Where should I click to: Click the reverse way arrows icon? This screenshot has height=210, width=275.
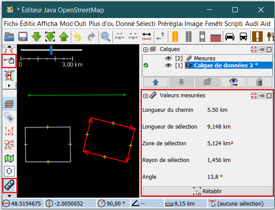[x=161, y=37]
